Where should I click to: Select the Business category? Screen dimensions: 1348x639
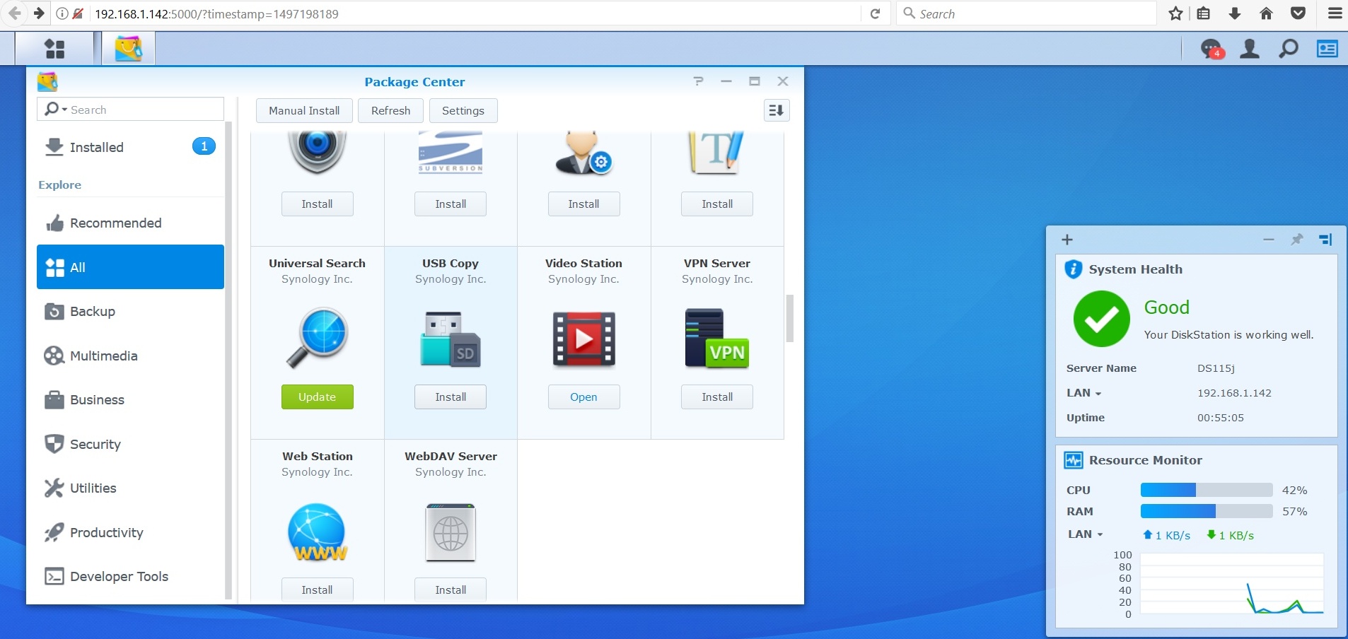coord(130,400)
